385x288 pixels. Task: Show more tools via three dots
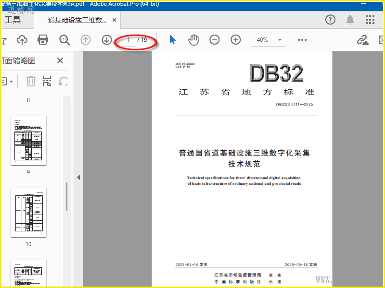click(x=302, y=40)
